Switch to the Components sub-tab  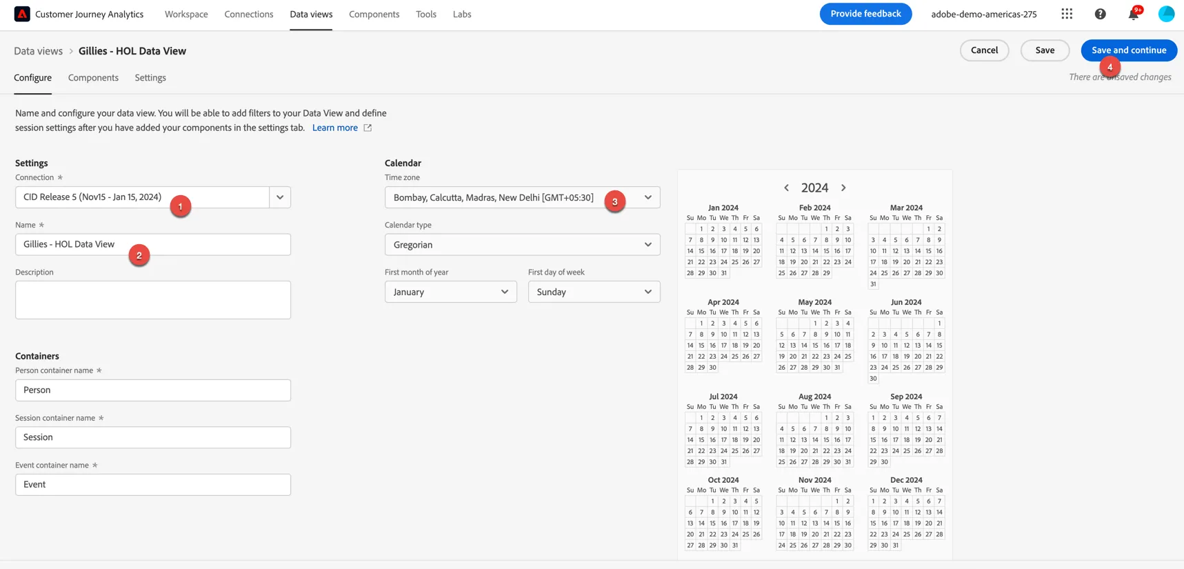[x=93, y=78]
